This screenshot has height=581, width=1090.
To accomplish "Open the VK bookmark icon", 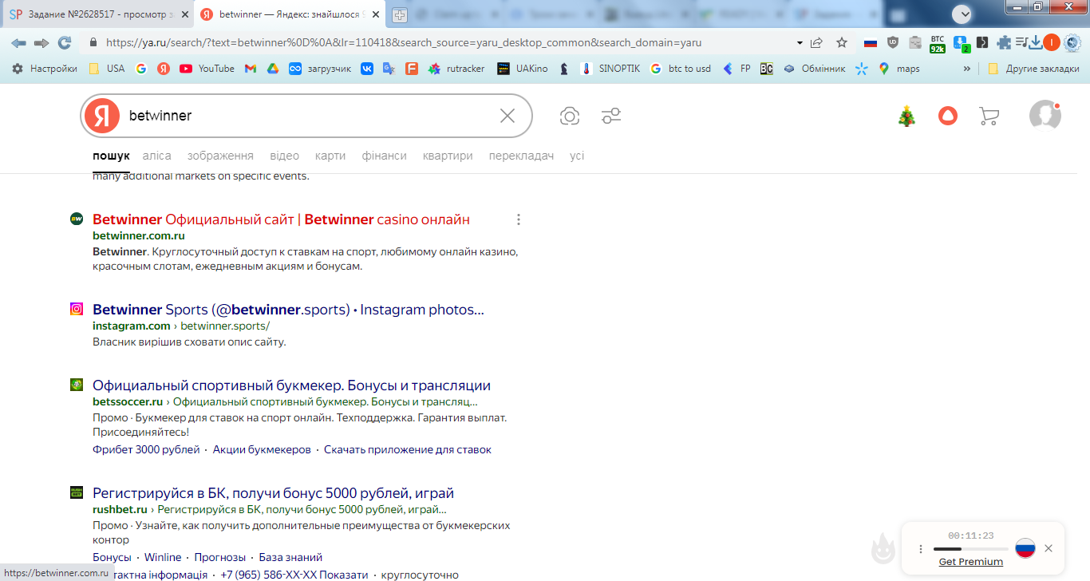I will click(367, 69).
